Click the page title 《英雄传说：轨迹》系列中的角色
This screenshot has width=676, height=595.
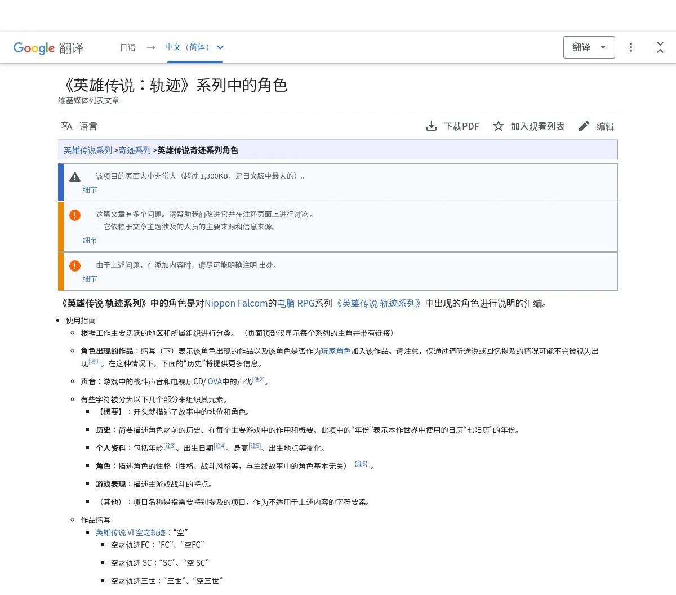[173, 85]
